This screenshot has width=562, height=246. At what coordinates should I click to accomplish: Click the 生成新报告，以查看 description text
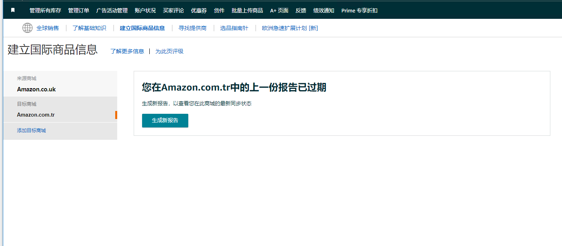tap(197, 103)
